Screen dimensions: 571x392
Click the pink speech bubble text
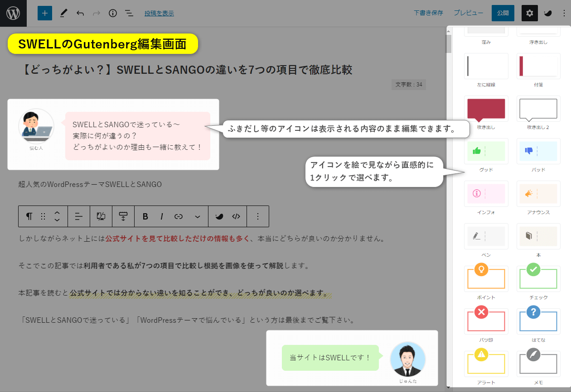point(138,136)
